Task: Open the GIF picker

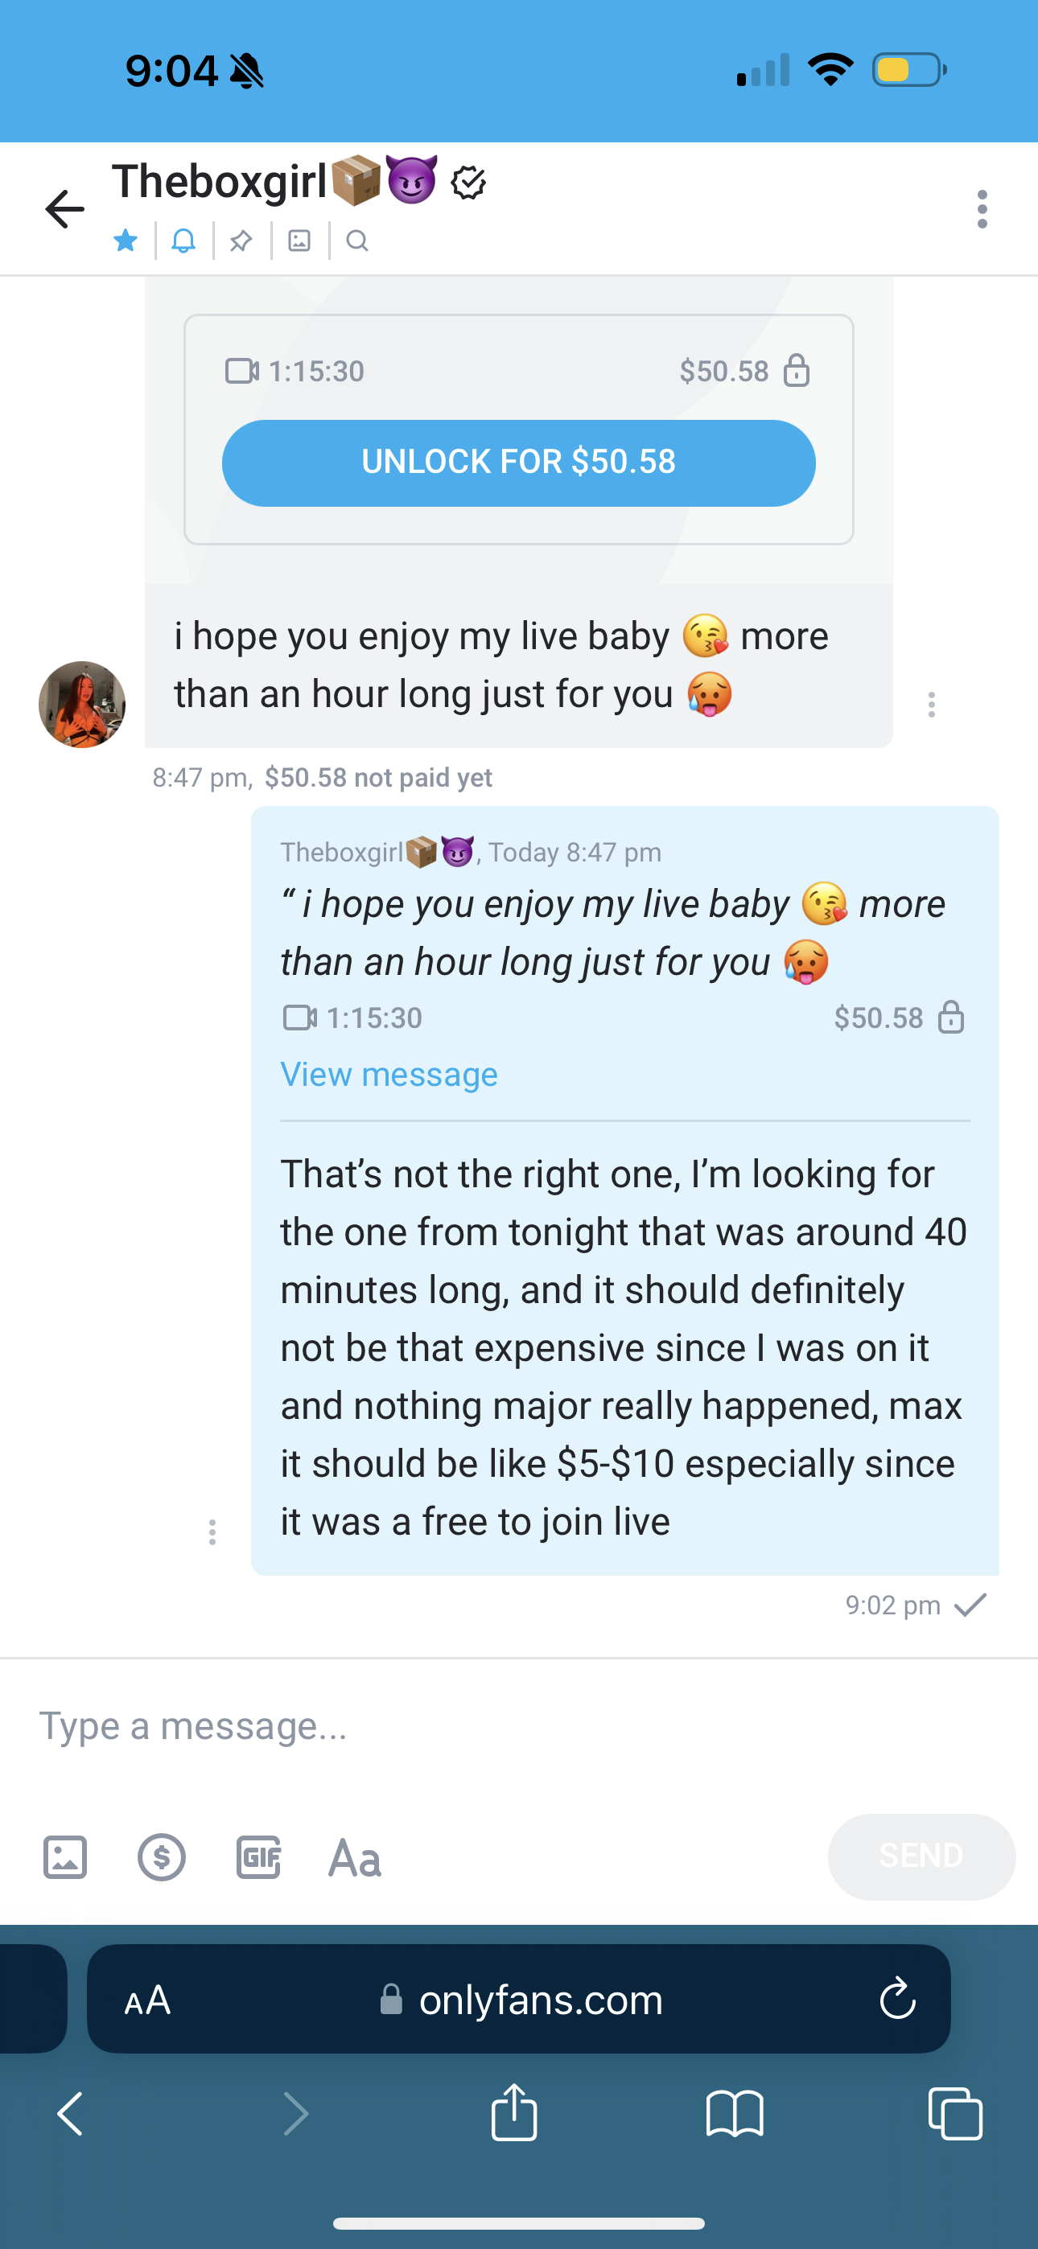Action: pos(258,1857)
